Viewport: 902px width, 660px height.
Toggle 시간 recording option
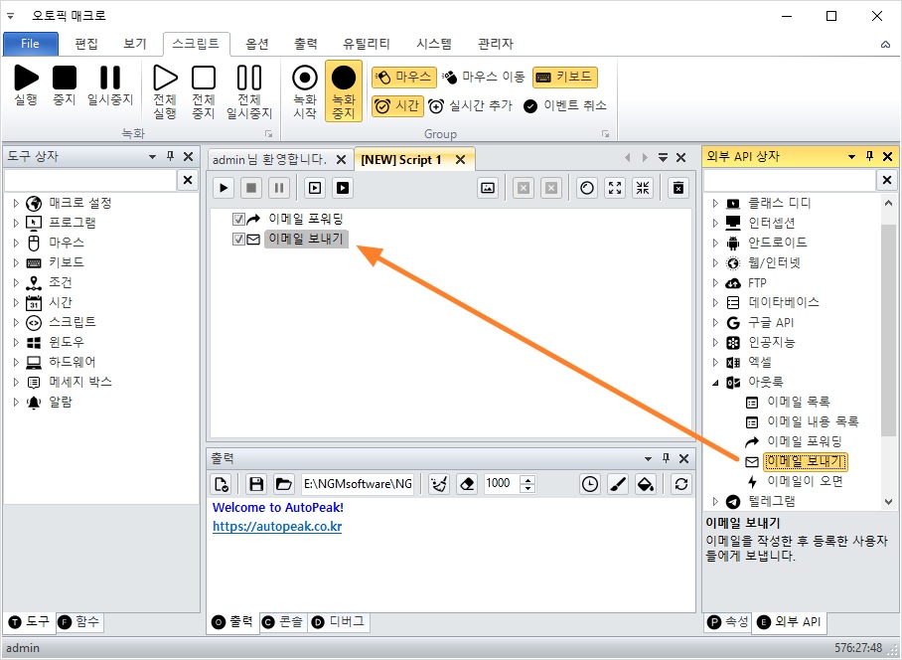point(397,106)
